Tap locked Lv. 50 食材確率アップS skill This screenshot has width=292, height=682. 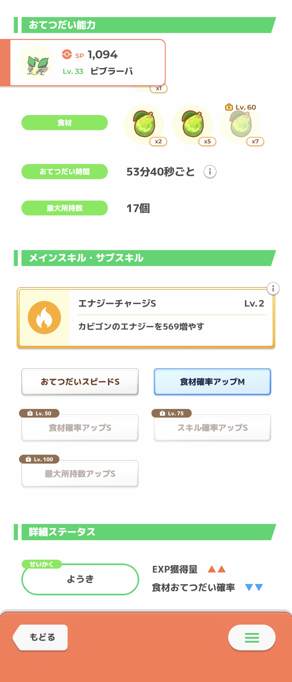click(80, 428)
